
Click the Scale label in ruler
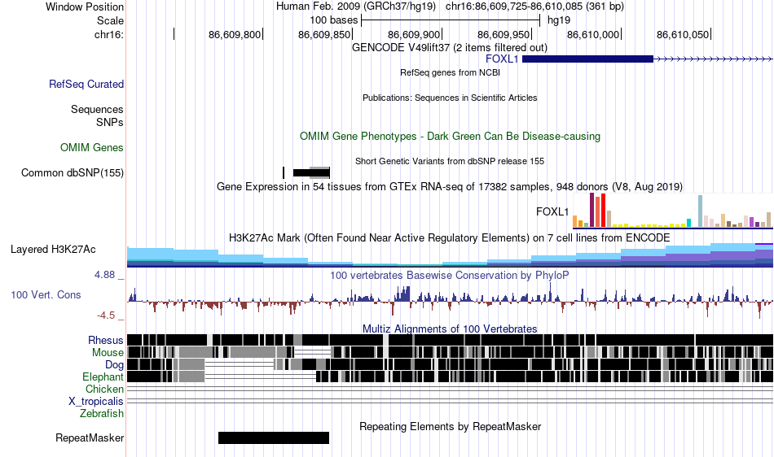110,20
